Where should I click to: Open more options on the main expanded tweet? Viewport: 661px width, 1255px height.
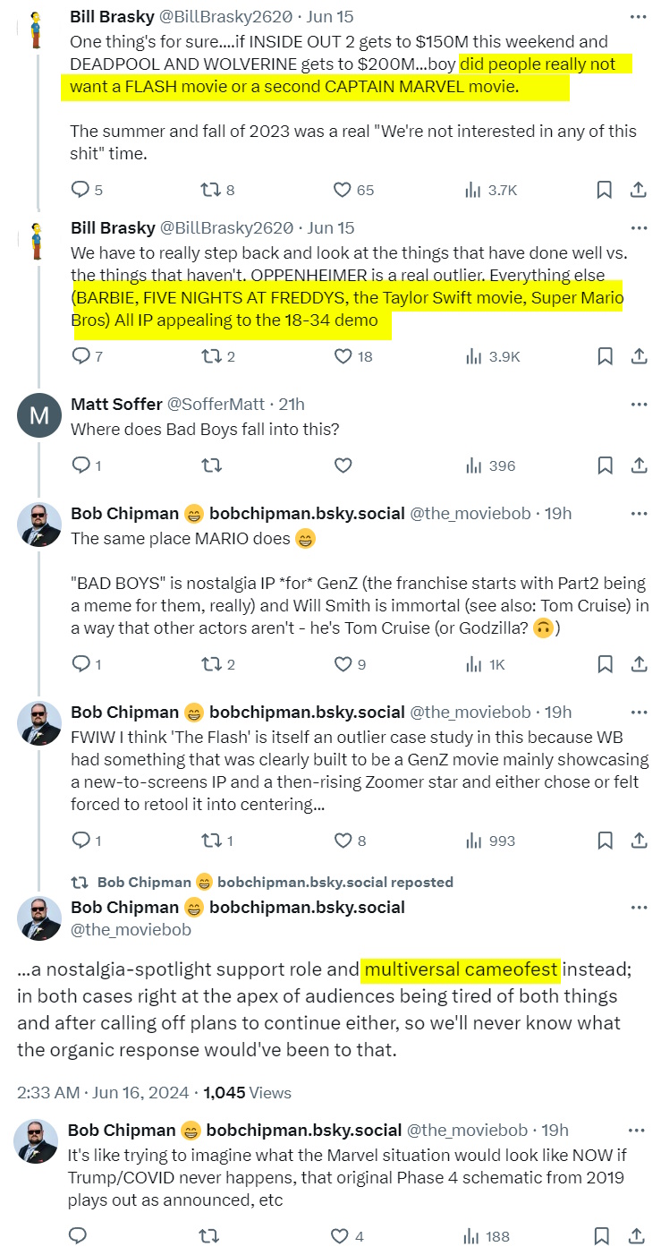638,907
